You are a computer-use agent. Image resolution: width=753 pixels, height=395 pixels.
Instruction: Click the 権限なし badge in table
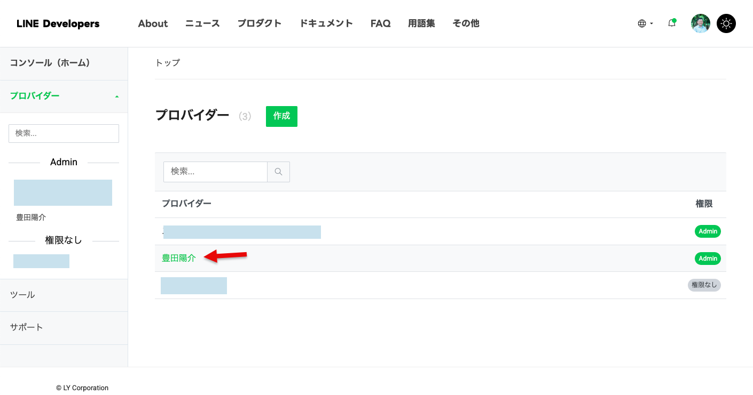tap(704, 285)
